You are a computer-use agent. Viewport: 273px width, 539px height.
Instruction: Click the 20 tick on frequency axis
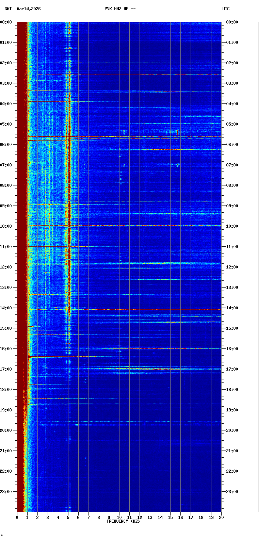pos(221,518)
